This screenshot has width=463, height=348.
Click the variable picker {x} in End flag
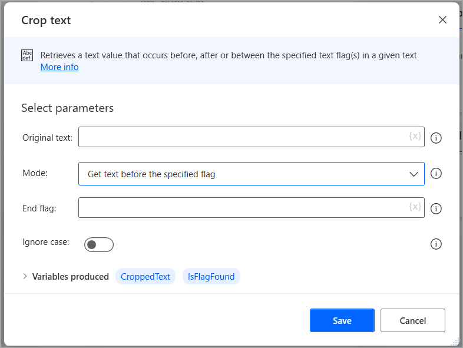tap(415, 207)
